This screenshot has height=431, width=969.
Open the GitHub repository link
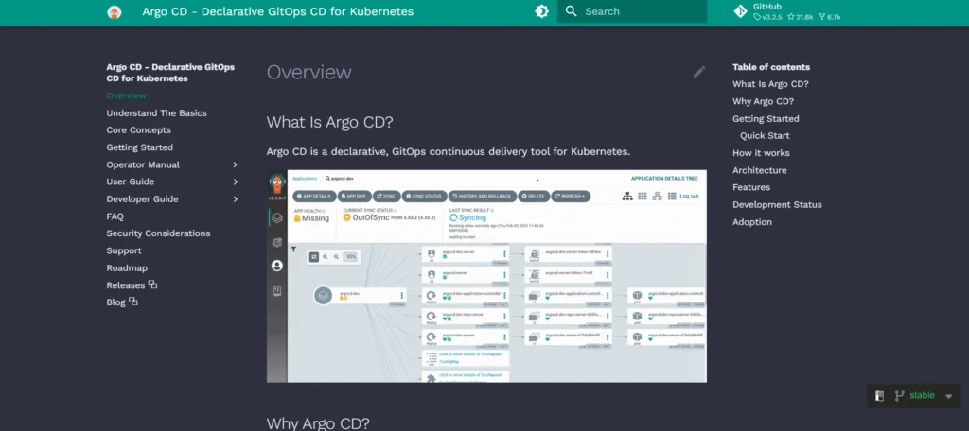click(787, 11)
